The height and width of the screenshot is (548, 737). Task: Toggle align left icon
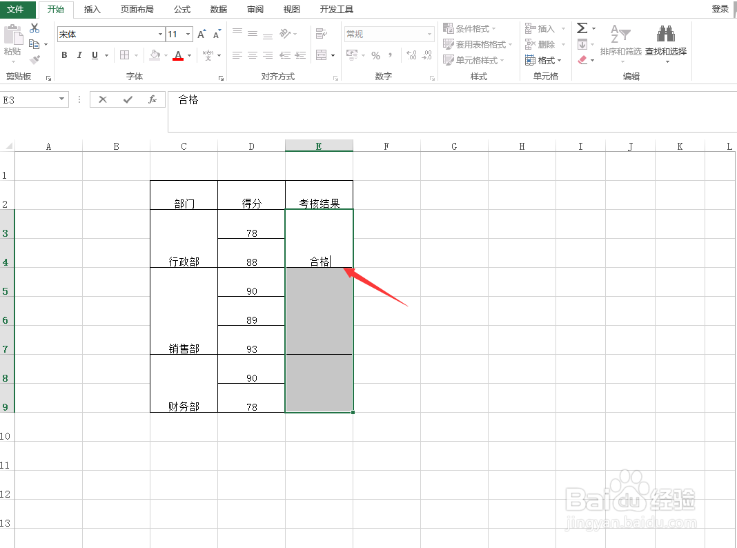(x=237, y=55)
